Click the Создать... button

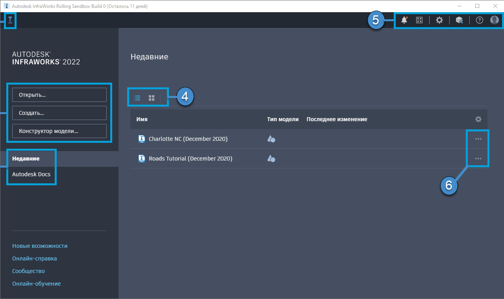[59, 113]
